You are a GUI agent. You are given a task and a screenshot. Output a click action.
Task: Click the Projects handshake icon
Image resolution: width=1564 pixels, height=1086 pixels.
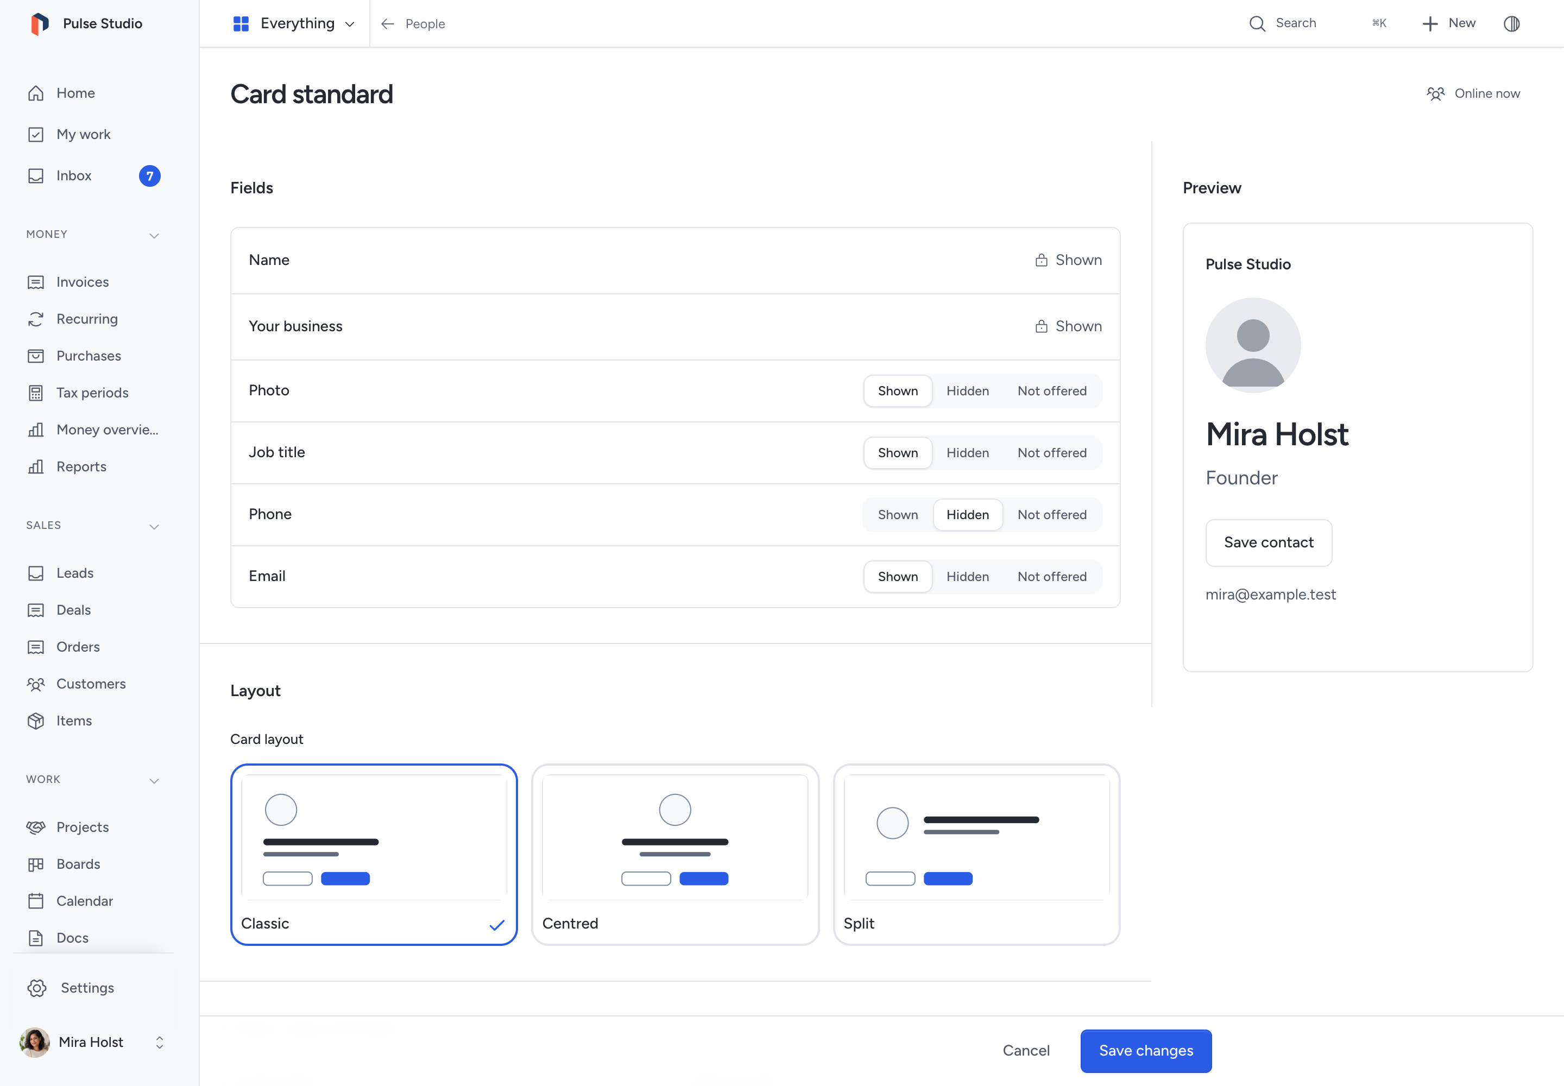tap(36, 828)
